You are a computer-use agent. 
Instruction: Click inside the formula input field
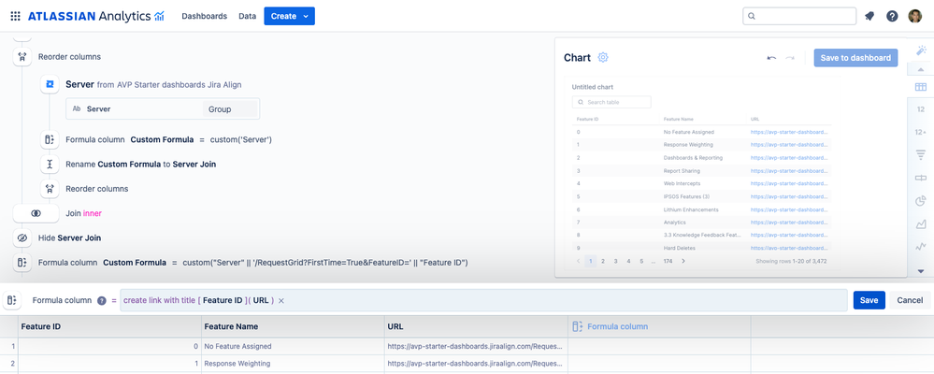(x=483, y=300)
